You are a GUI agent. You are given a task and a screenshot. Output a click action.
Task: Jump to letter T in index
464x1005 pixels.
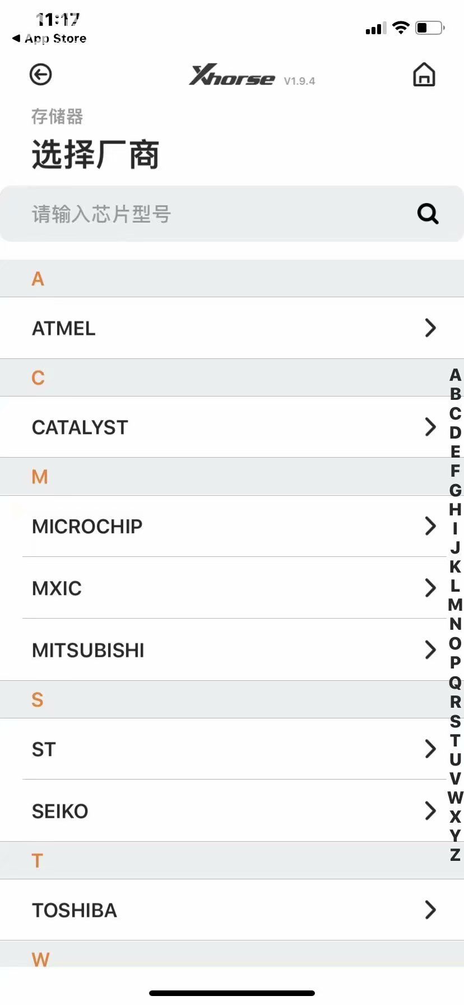(456, 740)
